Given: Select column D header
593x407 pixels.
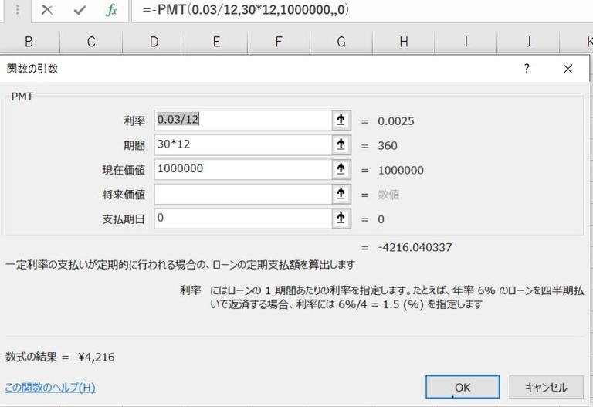Looking at the screenshot, I should [154, 42].
